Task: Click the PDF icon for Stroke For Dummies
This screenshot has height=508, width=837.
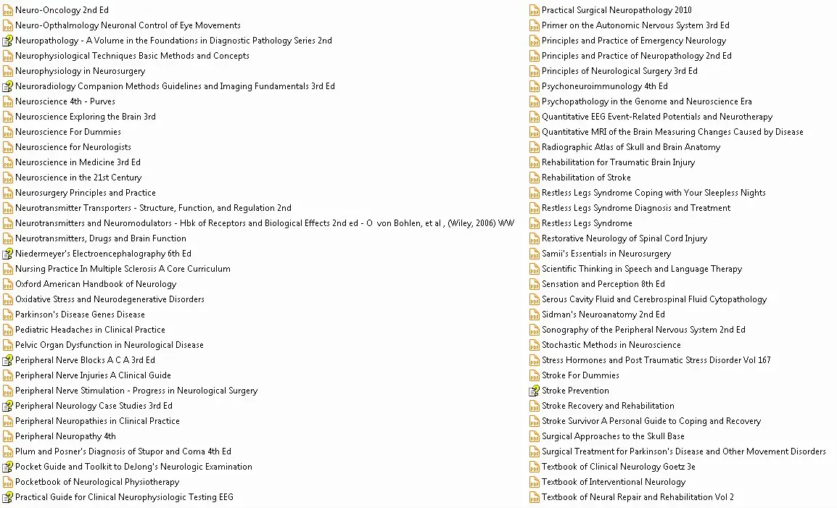Action: [535, 375]
